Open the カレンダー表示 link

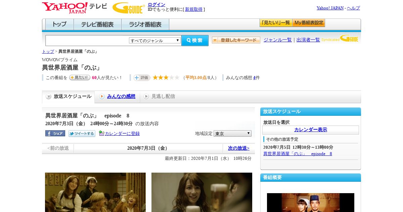point(311,130)
